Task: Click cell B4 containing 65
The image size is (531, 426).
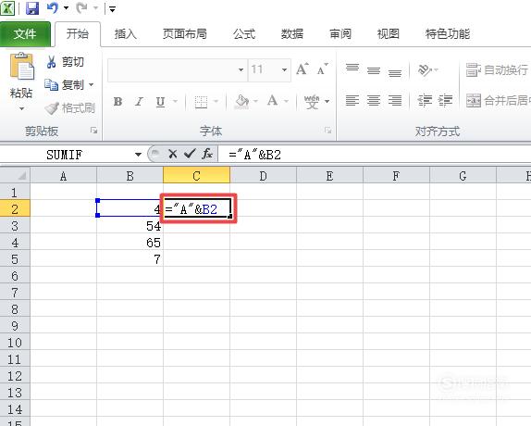Action: 130,243
